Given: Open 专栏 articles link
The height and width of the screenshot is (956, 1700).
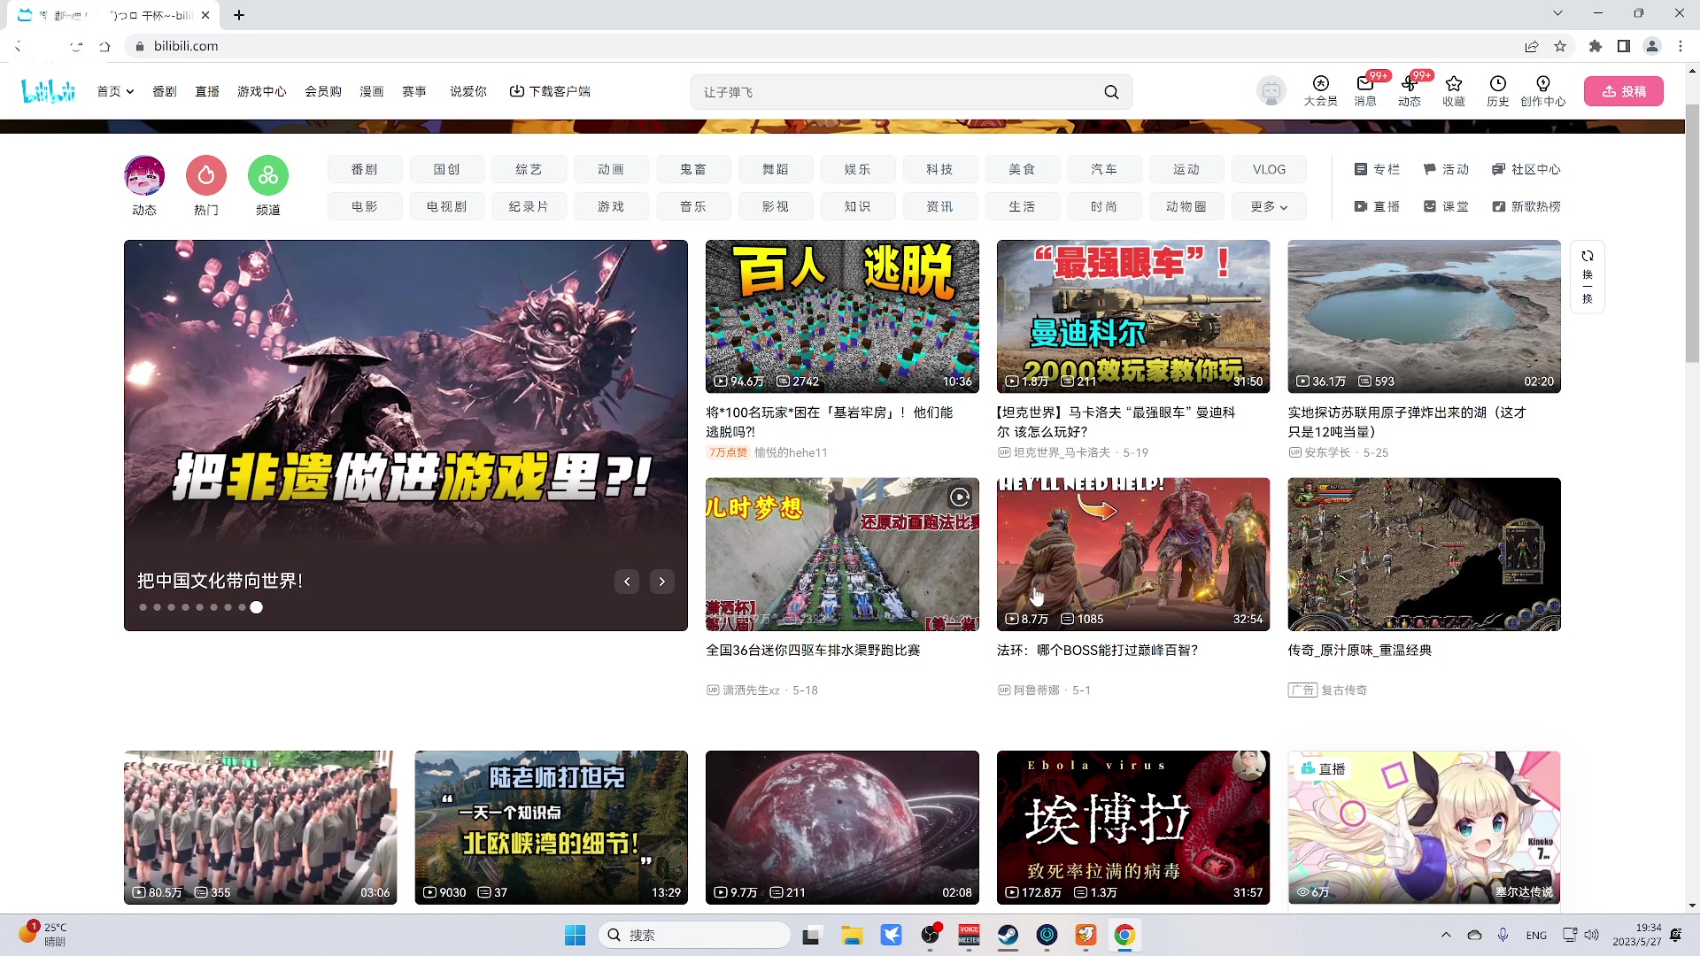Looking at the screenshot, I should coord(1377,169).
